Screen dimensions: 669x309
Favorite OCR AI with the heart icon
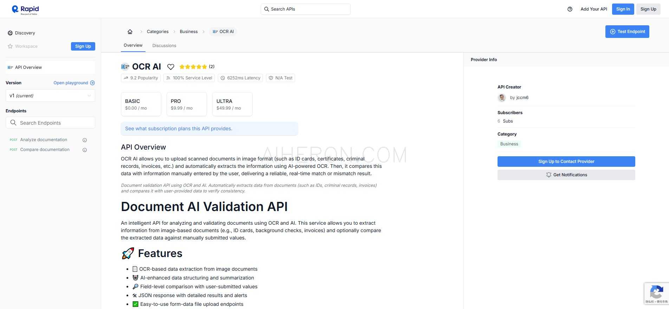tap(171, 67)
